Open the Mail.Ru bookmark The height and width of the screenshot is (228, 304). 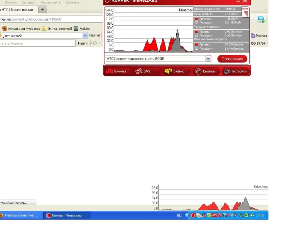pyautogui.click(x=82, y=29)
